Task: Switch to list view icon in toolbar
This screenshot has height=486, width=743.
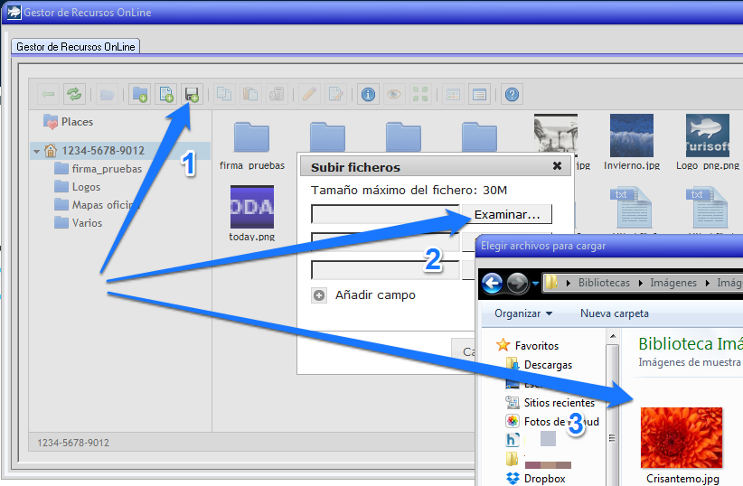Action: click(479, 94)
